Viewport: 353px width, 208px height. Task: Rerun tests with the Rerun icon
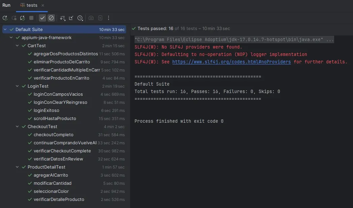coord(5,18)
